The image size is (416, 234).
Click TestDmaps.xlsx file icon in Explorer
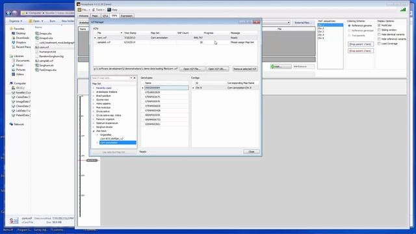[37, 70]
